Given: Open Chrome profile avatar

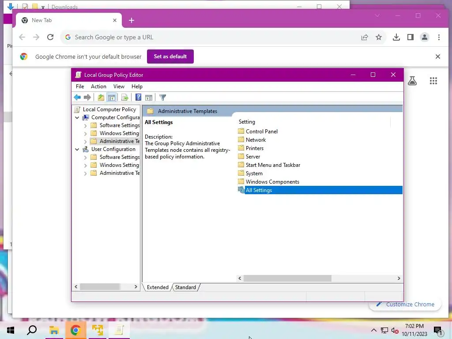Looking at the screenshot, I should (425, 37).
